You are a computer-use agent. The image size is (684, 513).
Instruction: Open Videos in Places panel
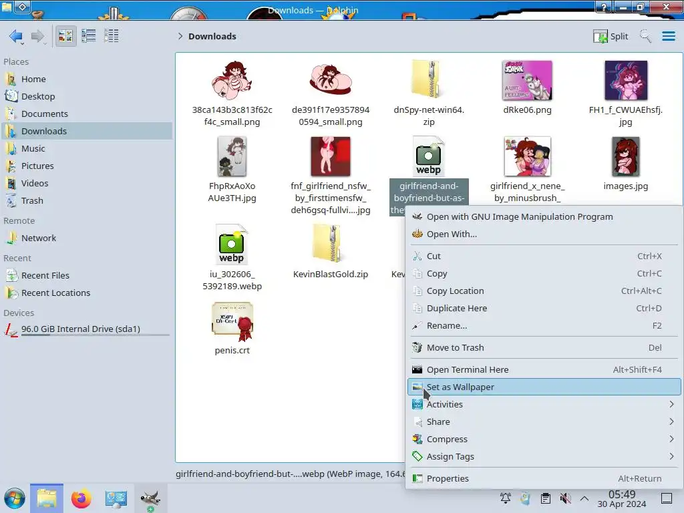(x=87, y=184)
